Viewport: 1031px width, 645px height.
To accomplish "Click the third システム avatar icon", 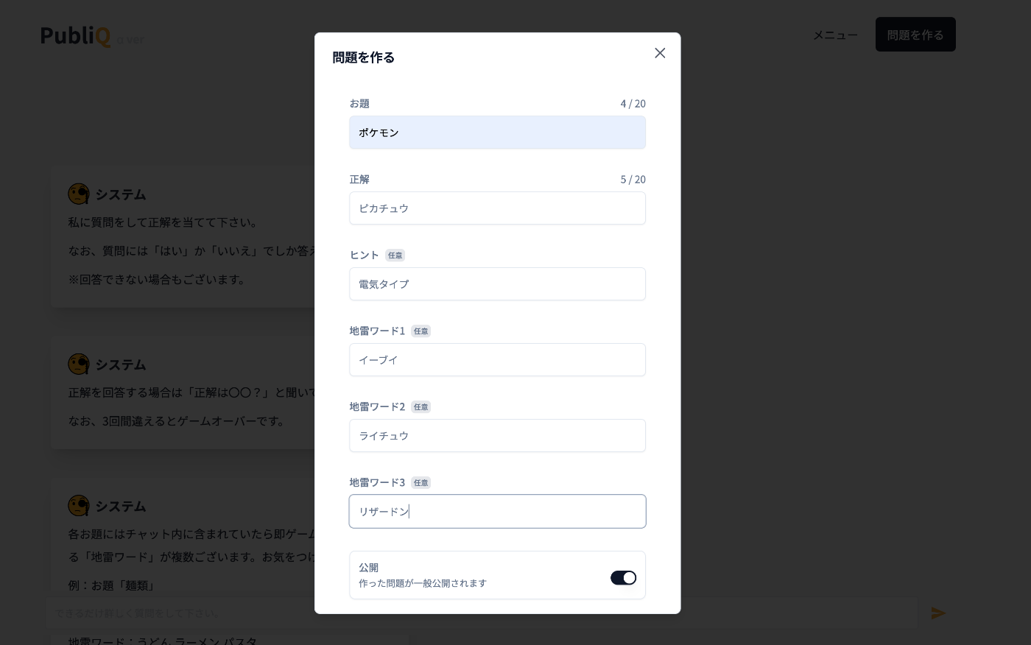I will (79, 506).
